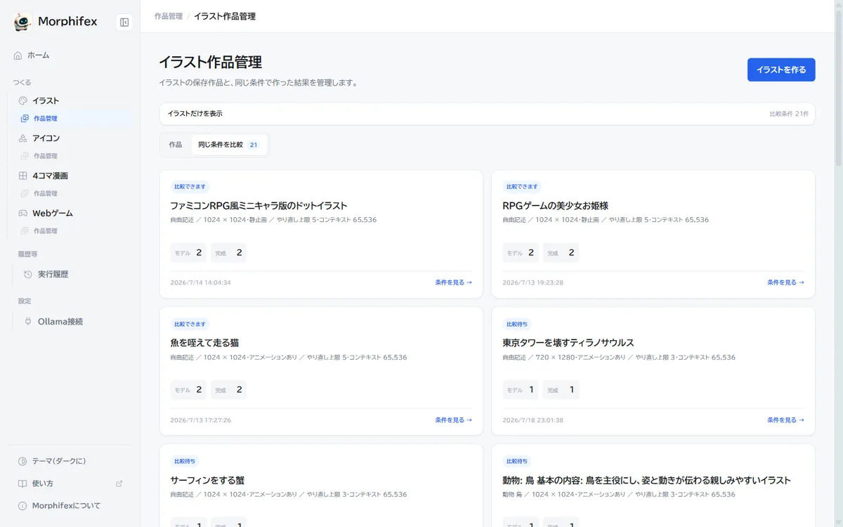Click the gamepad icon next to Webゲーム
Image resolution: width=843 pixels, height=527 pixels.
click(22, 213)
